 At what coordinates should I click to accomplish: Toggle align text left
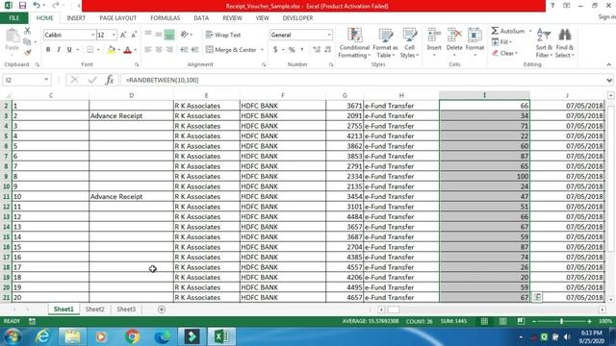[148, 50]
